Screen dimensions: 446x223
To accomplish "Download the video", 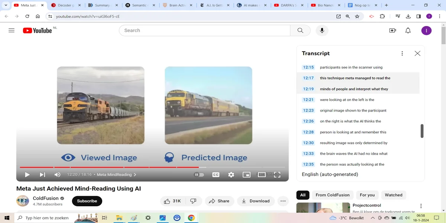I will pyautogui.click(x=256, y=201).
